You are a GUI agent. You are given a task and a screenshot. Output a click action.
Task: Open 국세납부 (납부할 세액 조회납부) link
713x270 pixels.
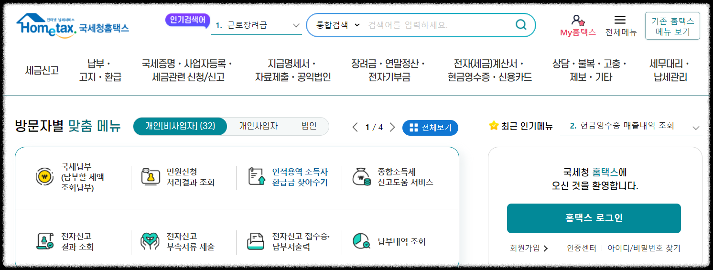click(83, 177)
